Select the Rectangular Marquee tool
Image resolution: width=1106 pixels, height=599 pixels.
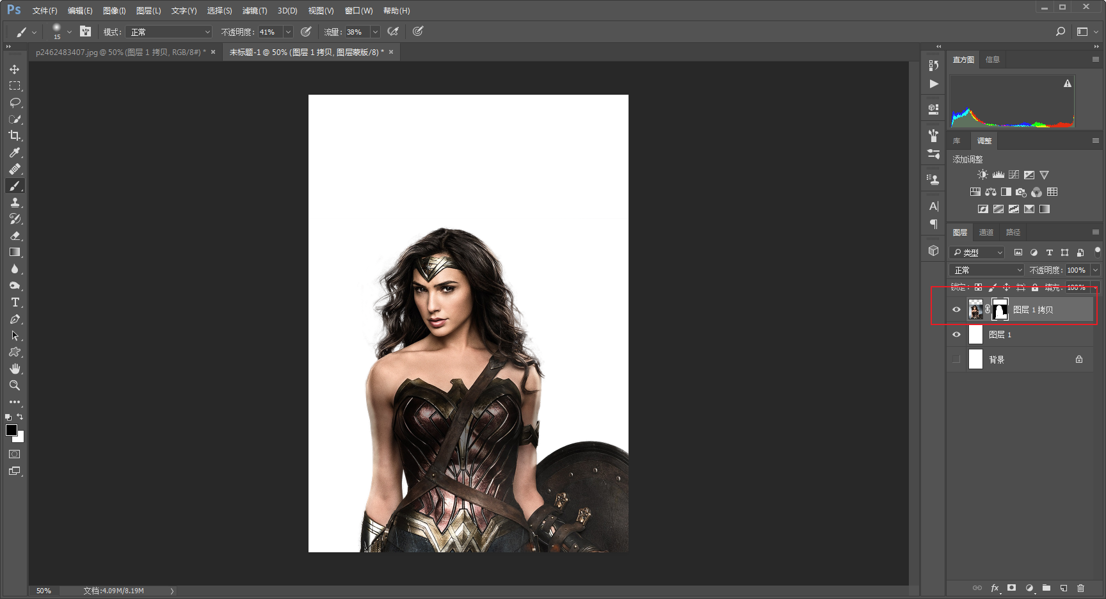coord(15,86)
